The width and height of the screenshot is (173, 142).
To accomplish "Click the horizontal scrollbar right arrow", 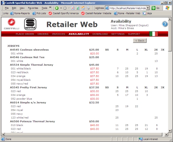I will pos(166,134).
